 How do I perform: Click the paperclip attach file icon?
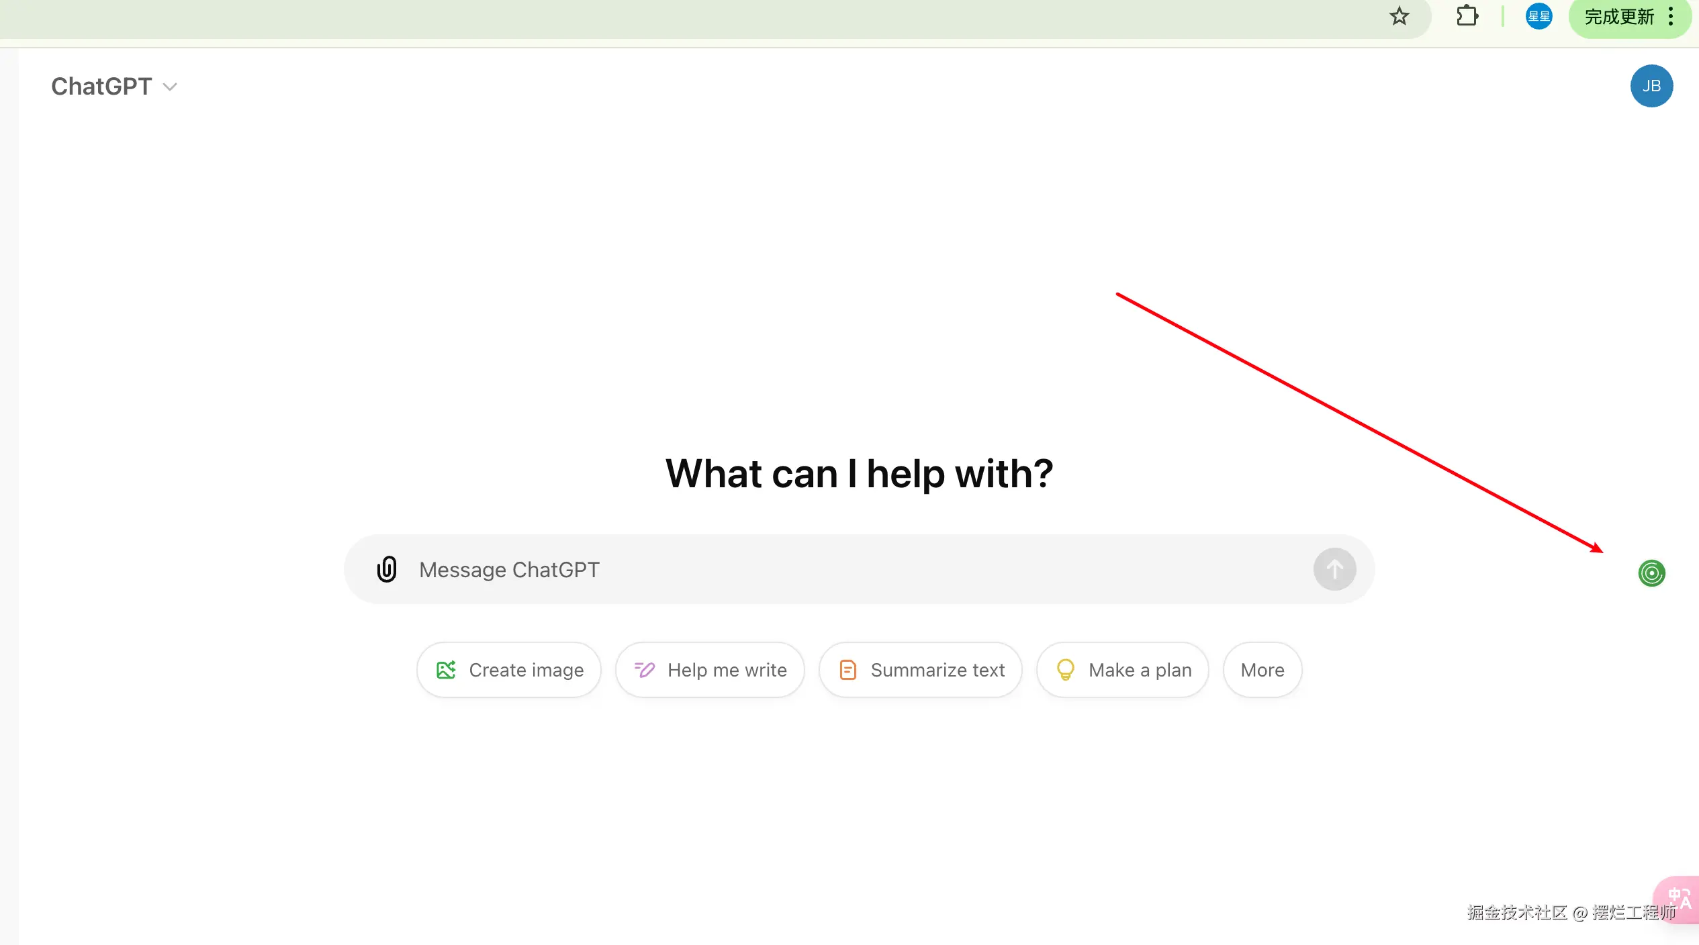[x=387, y=569]
